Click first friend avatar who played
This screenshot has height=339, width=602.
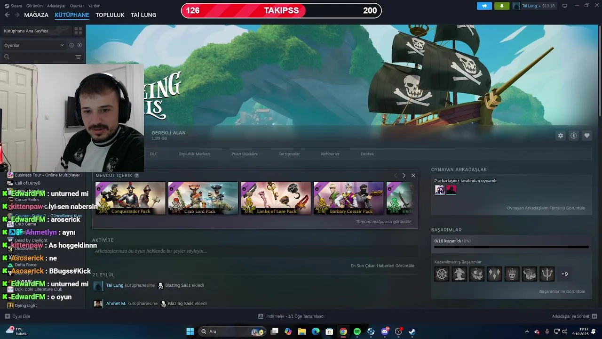(440, 190)
